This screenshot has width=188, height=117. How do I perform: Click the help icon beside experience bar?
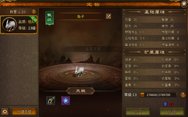coord(183,95)
